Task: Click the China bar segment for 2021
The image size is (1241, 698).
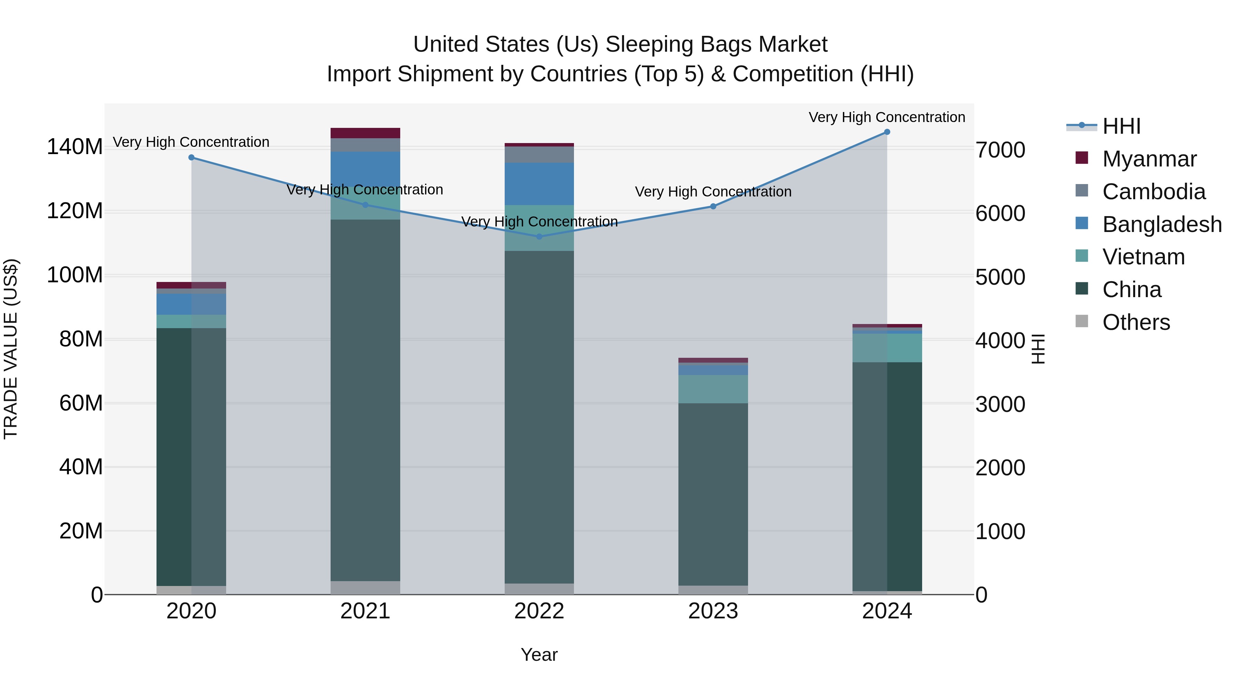Action: click(365, 400)
